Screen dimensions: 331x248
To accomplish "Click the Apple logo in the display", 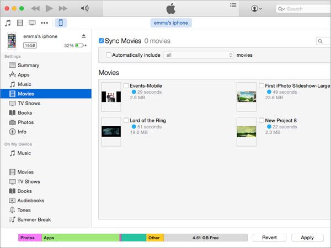I will pyautogui.click(x=171, y=8).
